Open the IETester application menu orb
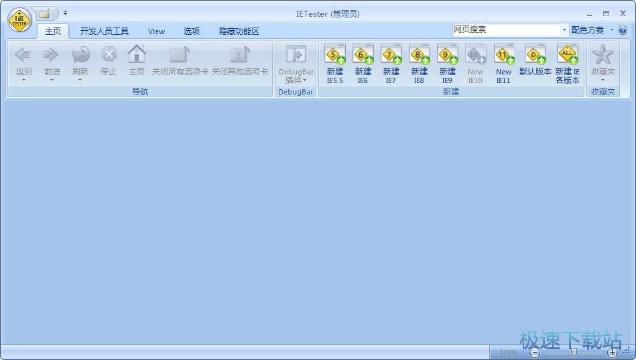The width and height of the screenshot is (636, 360). [x=19, y=20]
